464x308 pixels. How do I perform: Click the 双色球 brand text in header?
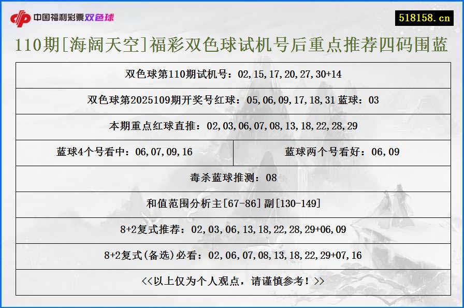(102, 17)
